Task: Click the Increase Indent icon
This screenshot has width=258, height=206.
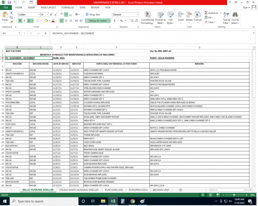Action: tap(81, 21)
